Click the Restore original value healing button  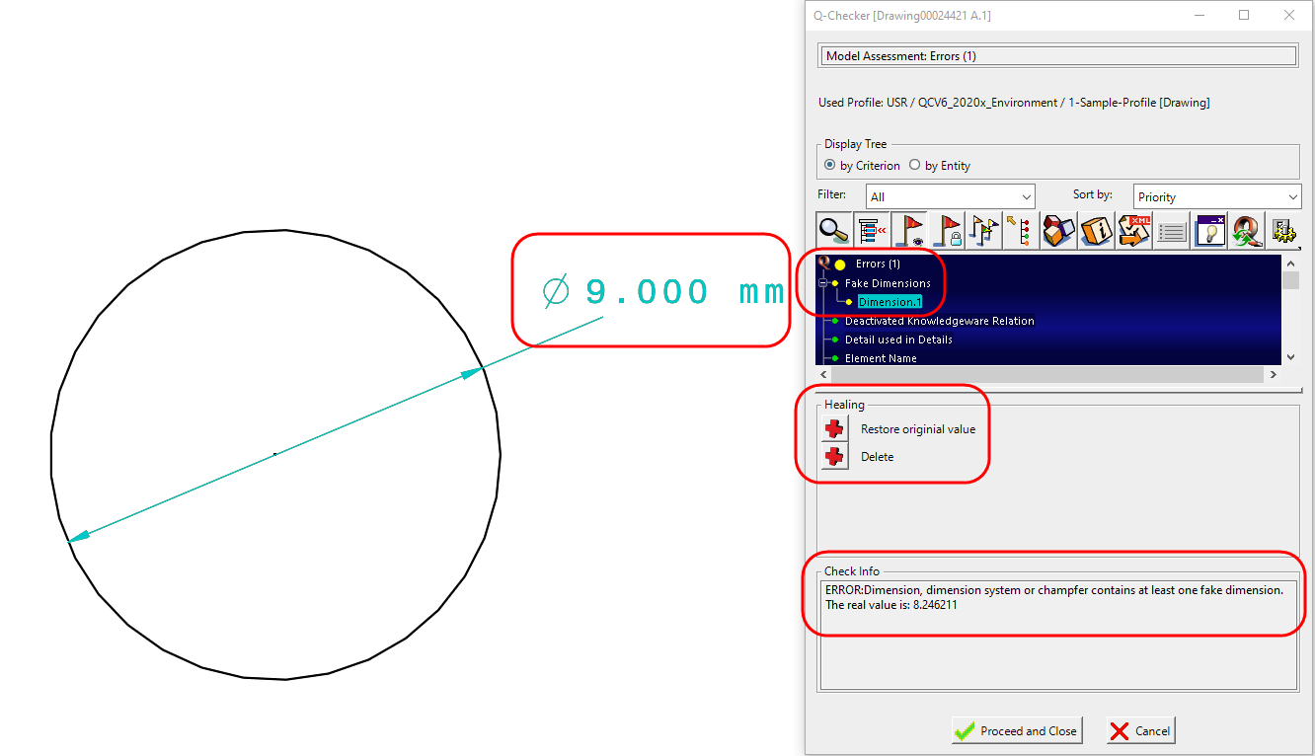(x=835, y=429)
